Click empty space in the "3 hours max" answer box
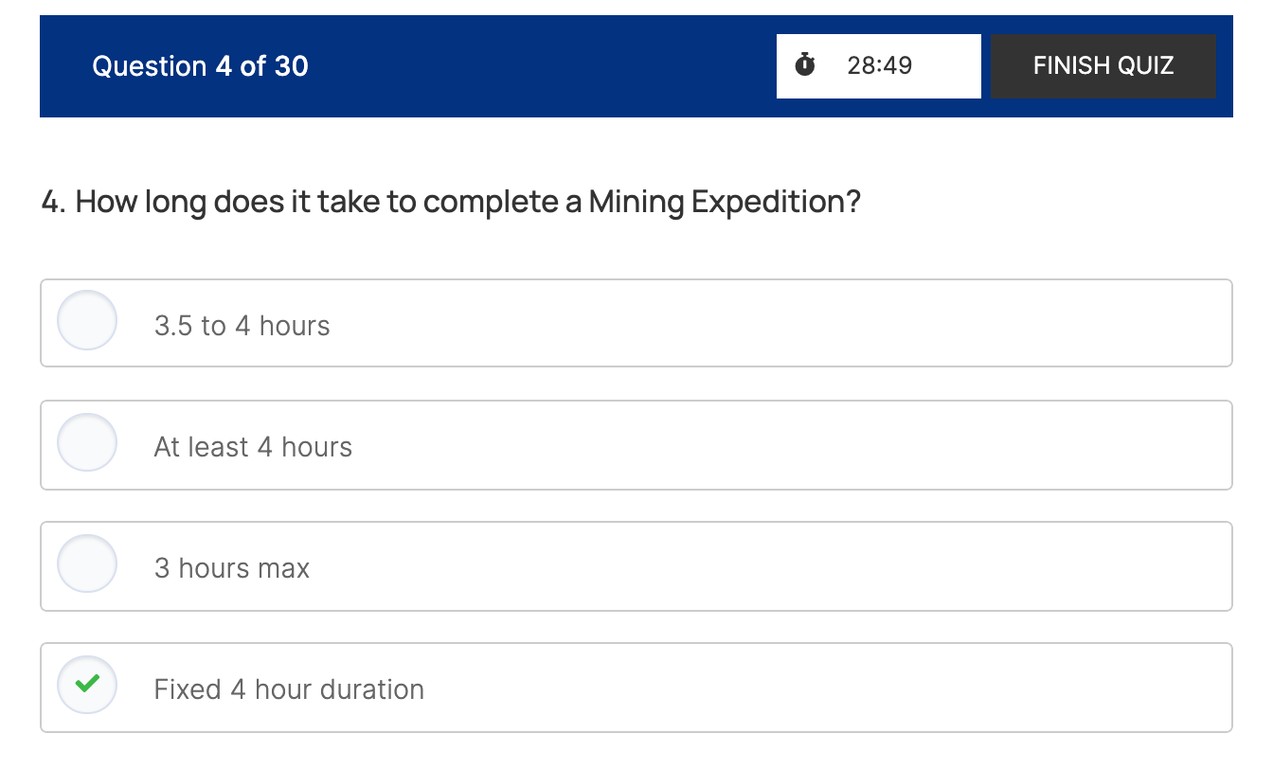The width and height of the screenshot is (1273, 769). coord(758,566)
